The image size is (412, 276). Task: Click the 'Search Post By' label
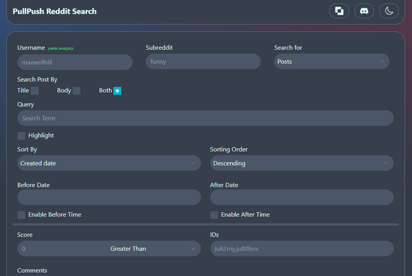[x=38, y=79]
